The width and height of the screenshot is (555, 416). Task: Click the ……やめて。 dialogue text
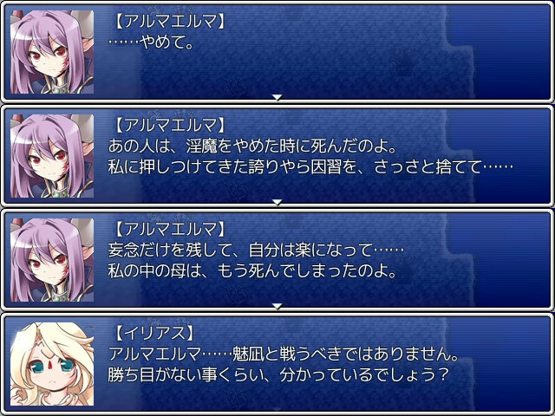tap(151, 43)
